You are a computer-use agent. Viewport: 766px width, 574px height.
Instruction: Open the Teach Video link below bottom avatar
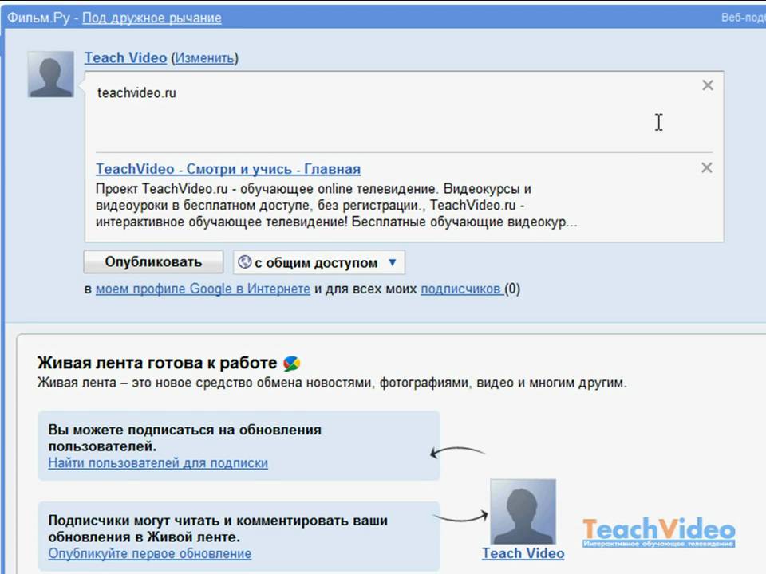tap(523, 553)
